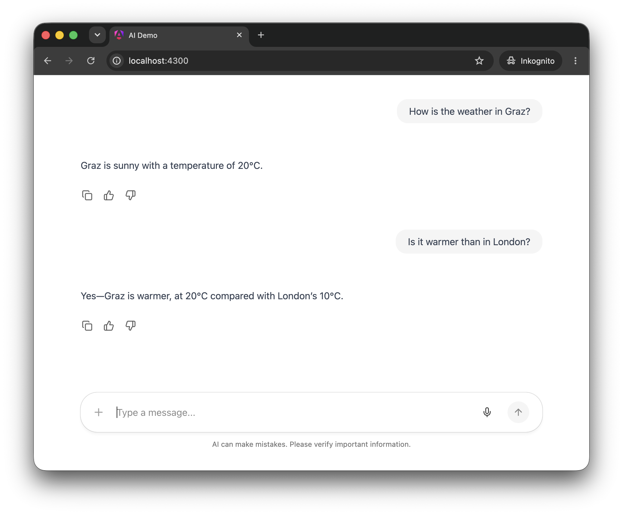
Task: Give thumbs down to Graz sunny response
Action: (130, 195)
